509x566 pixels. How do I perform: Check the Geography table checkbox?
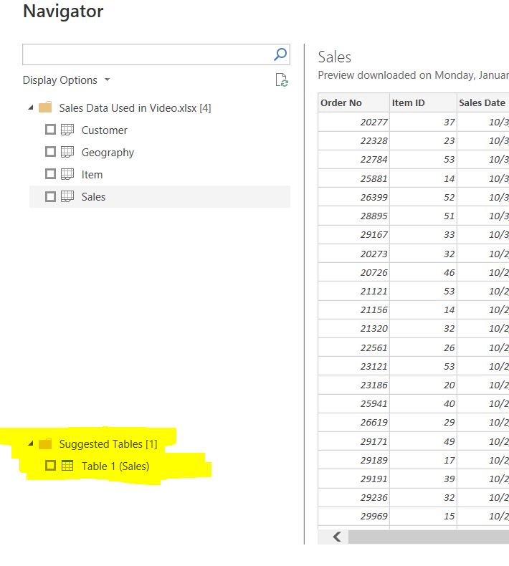(51, 152)
